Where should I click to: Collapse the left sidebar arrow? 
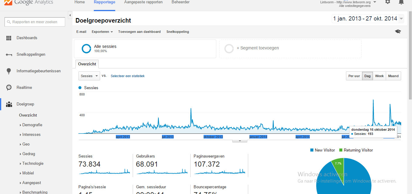pos(70,15)
